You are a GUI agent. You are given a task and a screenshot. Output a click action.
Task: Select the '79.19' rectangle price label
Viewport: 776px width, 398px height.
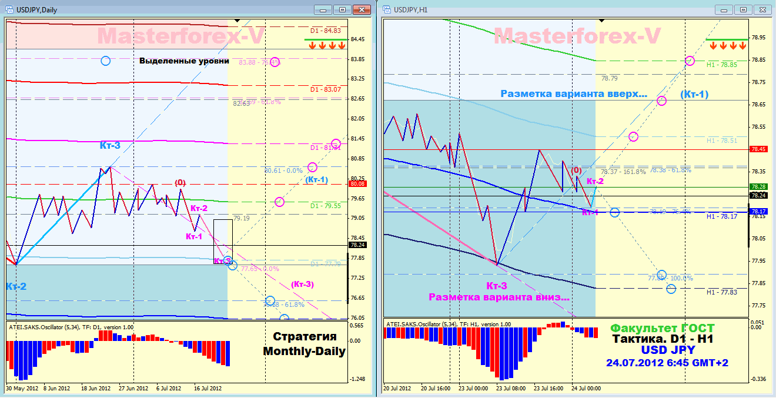pos(241,218)
